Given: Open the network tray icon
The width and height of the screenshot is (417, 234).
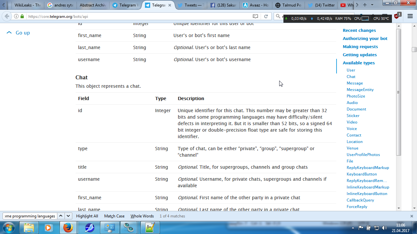Looking at the screenshot, I should click(x=377, y=228).
